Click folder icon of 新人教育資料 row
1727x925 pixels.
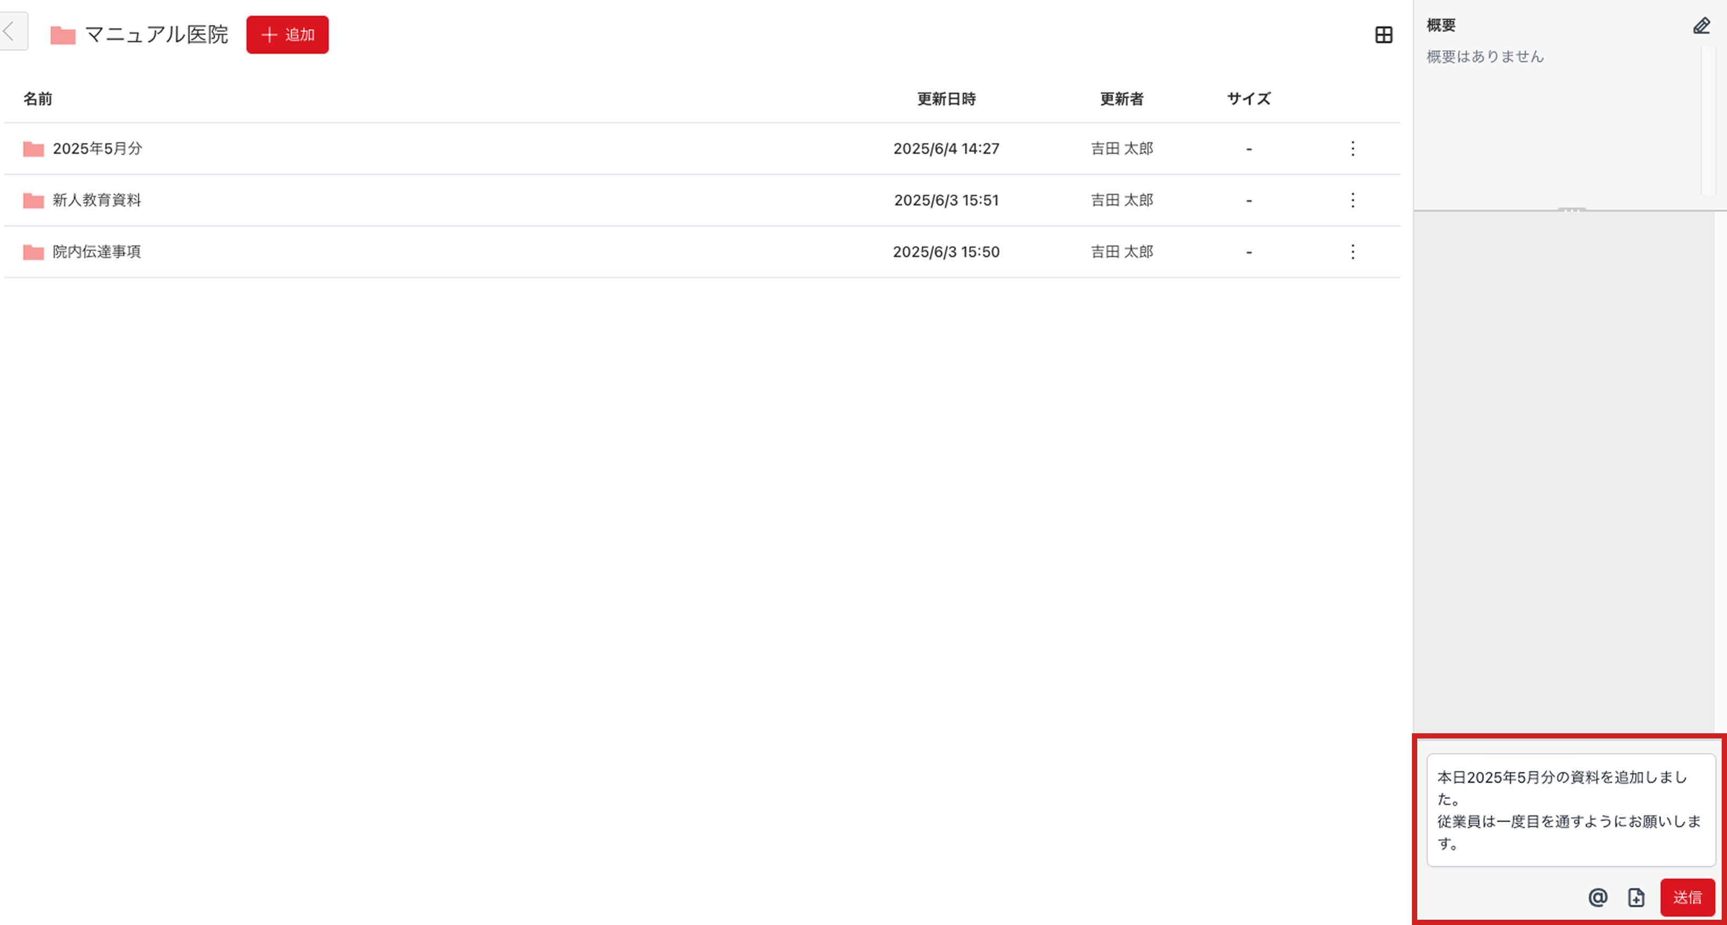(x=34, y=200)
